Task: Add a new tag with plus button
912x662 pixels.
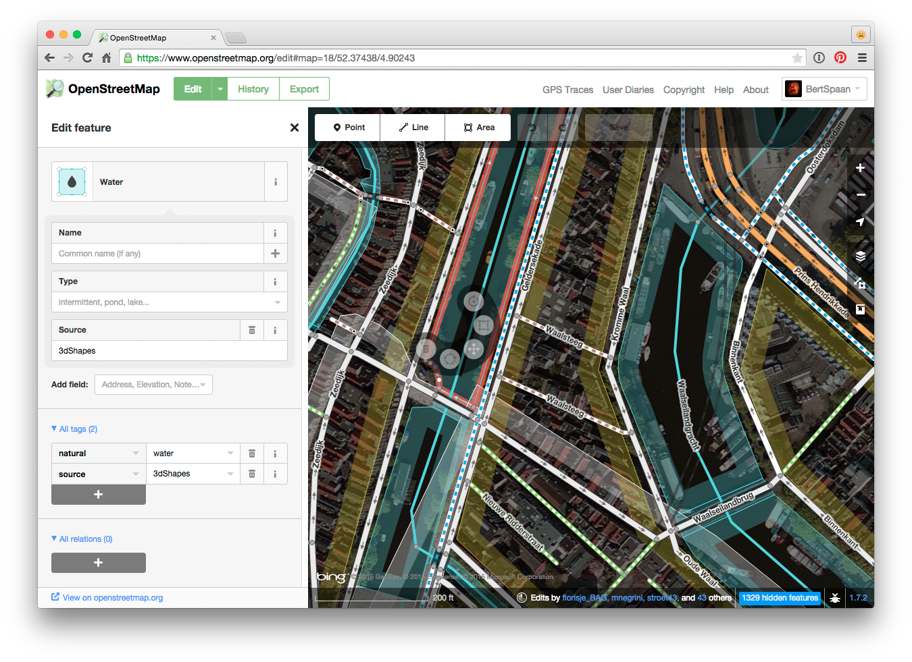Action: pyautogui.click(x=99, y=495)
